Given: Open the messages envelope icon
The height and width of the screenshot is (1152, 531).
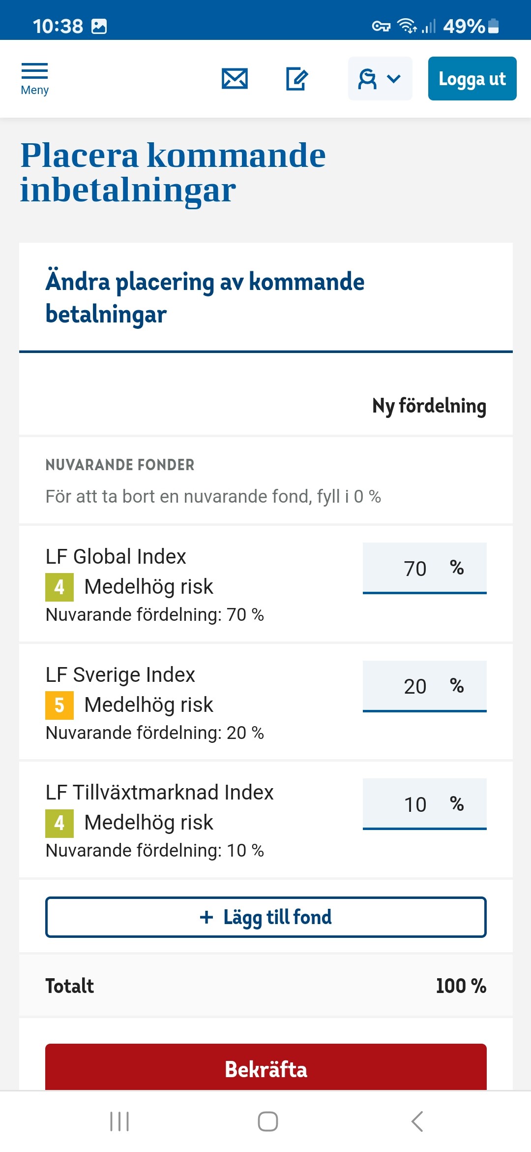Looking at the screenshot, I should tap(235, 79).
